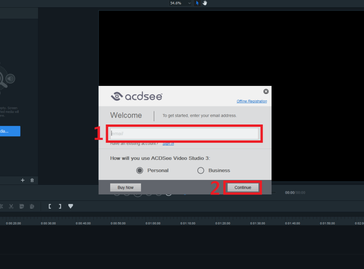Image resolution: width=364 pixels, height=269 pixels.
Task: Close the ACDSee welcome dialog
Action: tap(266, 91)
